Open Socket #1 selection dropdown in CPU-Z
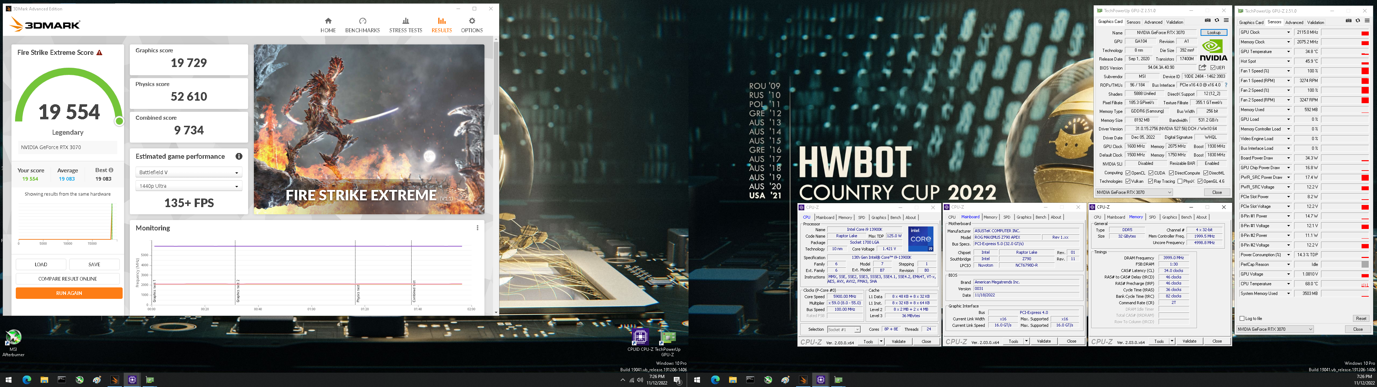 click(843, 329)
